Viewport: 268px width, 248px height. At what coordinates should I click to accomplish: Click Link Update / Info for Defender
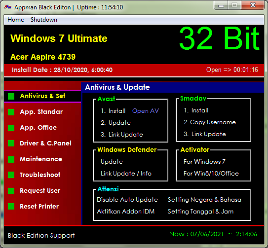(x=126, y=174)
